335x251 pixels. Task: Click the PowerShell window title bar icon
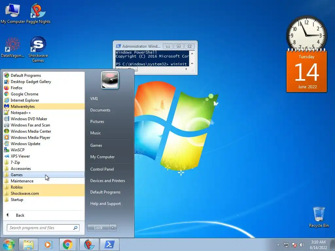(118, 46)
